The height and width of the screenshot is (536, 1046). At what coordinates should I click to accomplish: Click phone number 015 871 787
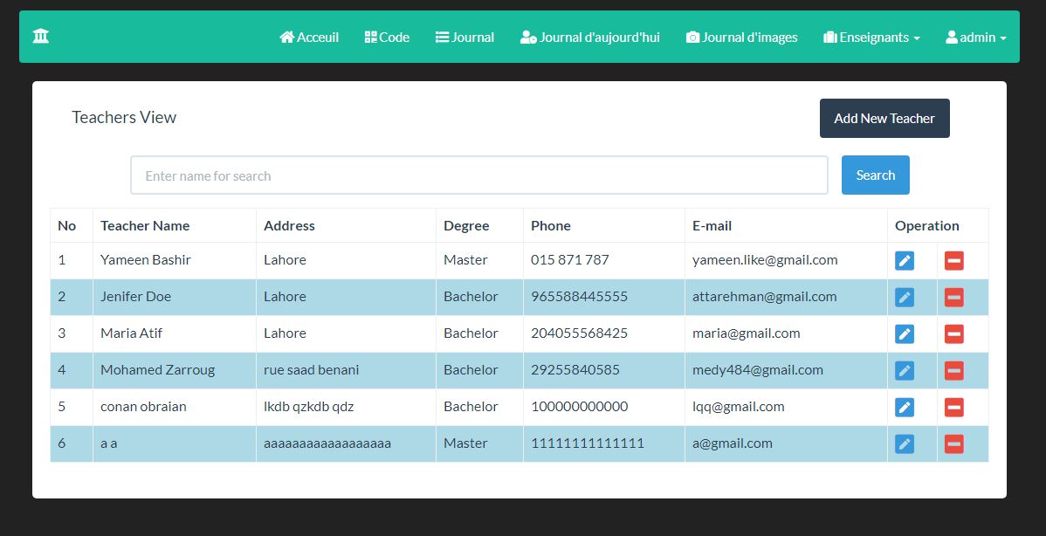[569, 260]
